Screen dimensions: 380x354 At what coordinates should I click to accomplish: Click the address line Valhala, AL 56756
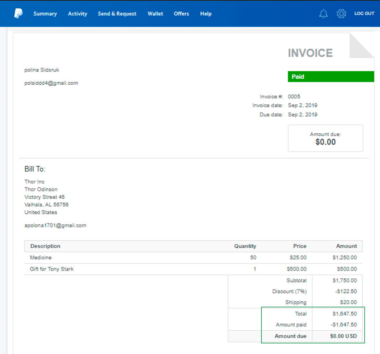click(x=46, y=204)
